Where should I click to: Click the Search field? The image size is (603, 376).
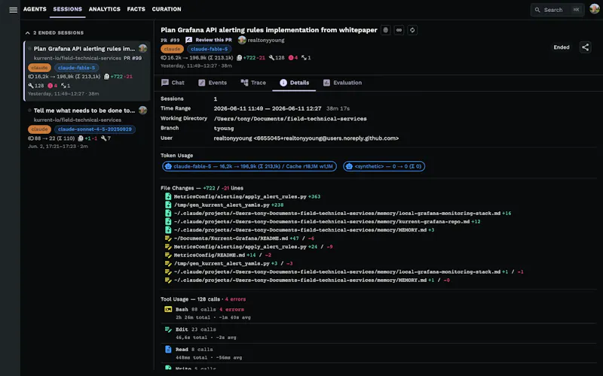[557, 10]
